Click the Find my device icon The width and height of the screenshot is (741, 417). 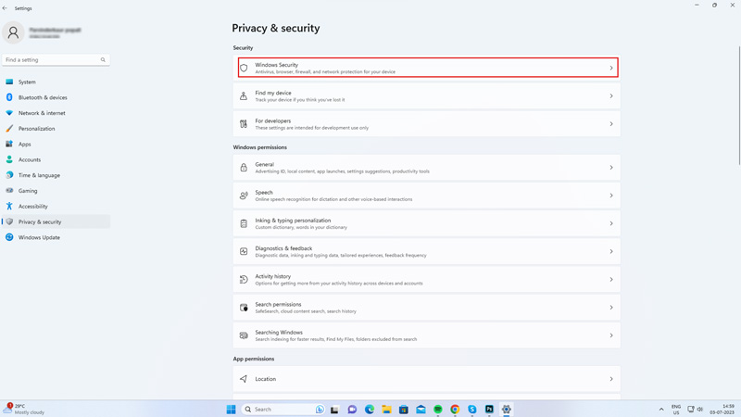point(244,96)
